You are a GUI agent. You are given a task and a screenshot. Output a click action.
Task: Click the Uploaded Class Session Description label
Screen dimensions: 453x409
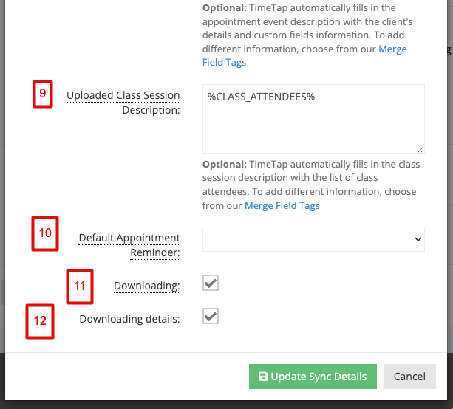pyautogui.click(x=123, y=103)
